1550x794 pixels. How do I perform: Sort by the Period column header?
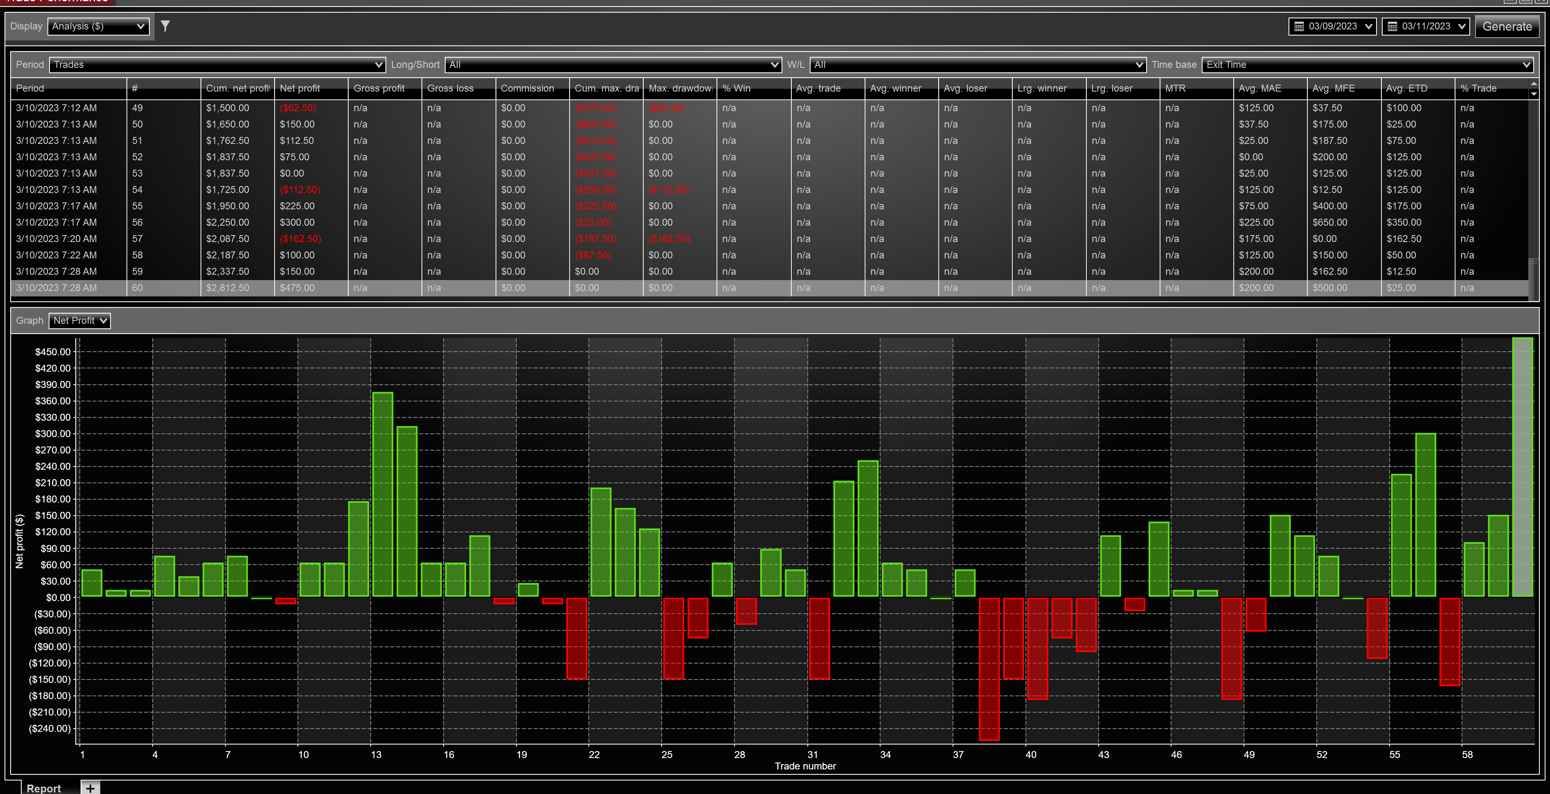[x=69, y=88]
